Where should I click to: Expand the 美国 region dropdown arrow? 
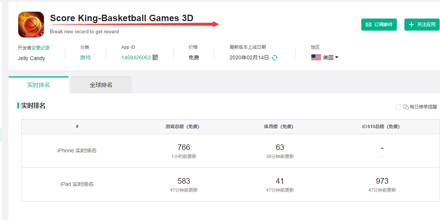pos(337,57)
